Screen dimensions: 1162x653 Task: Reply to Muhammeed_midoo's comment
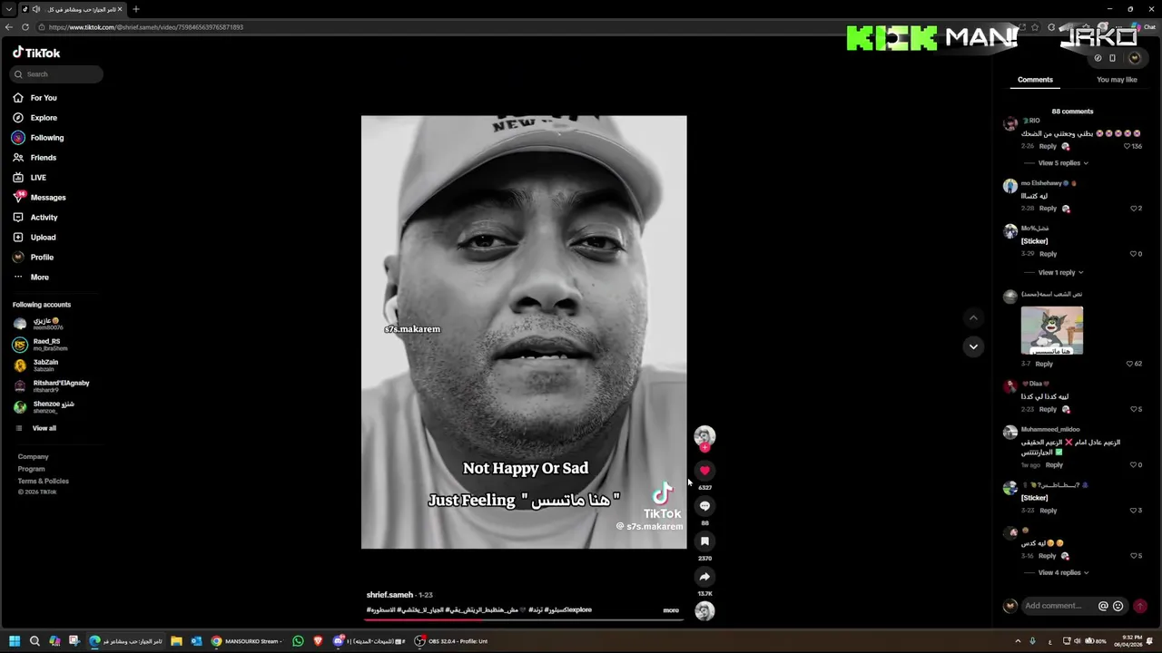(x=1054, y=465)
